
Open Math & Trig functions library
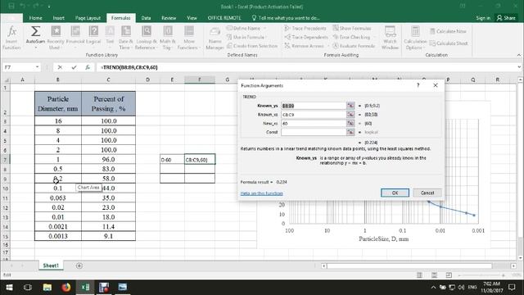pyautogui.click(x=167, y=38)
